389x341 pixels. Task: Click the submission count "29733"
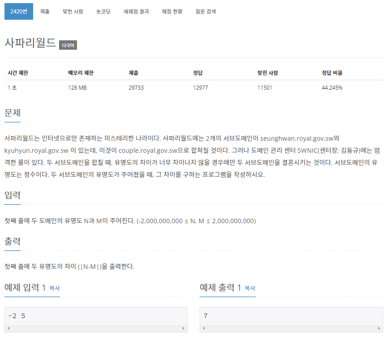pos(136,88)
